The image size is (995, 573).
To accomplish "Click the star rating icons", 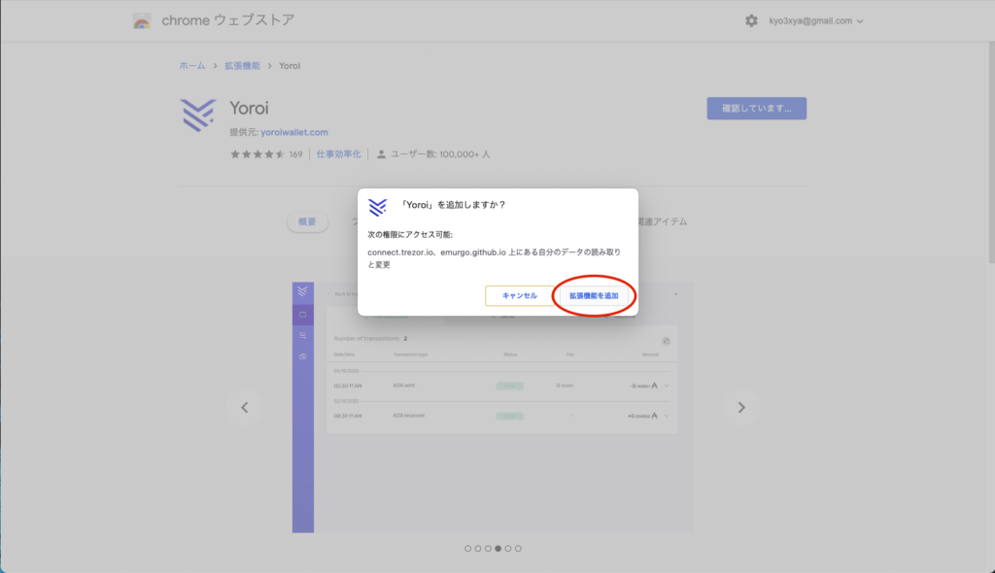I will pos(257,154).
